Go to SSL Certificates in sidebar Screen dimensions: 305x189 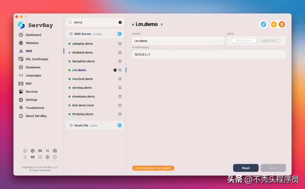tap(37, 59)
